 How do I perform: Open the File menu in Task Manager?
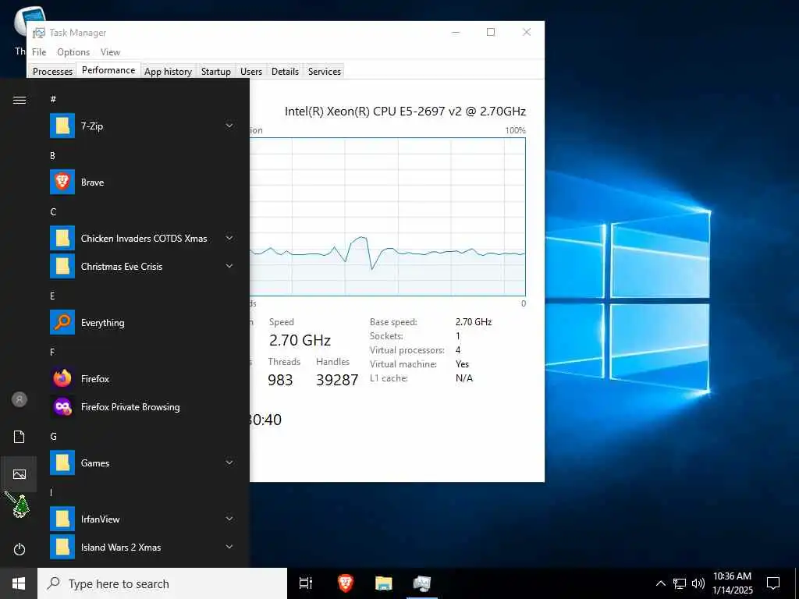pyautogui.click(x=39, y=52)
